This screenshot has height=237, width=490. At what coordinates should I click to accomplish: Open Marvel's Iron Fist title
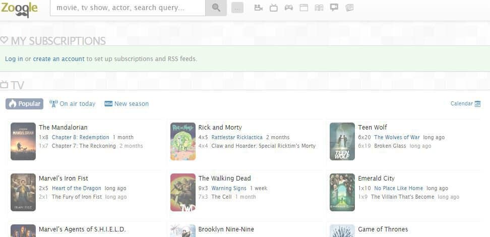click(x=64, y=178)
